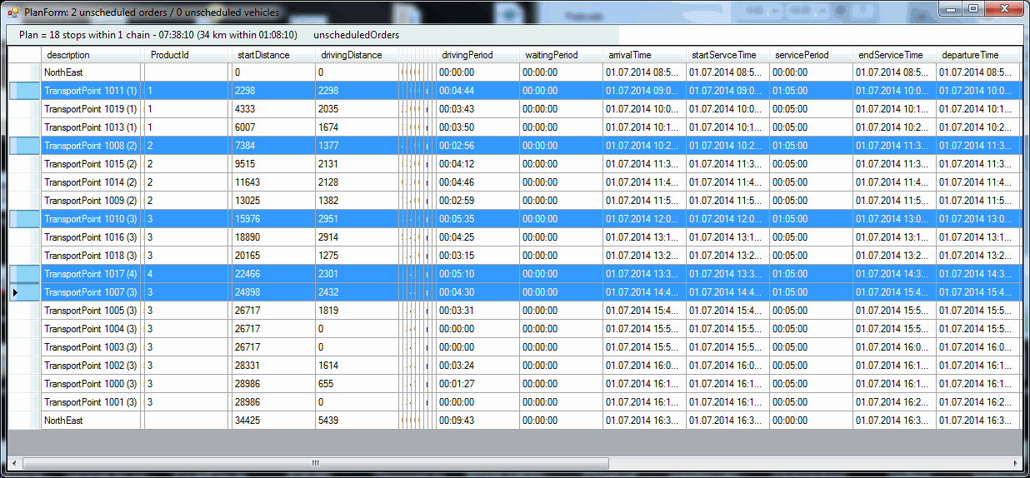1030x478 pixels.
Task: Click the departureTime column header
Action: (x=977, y=55)
